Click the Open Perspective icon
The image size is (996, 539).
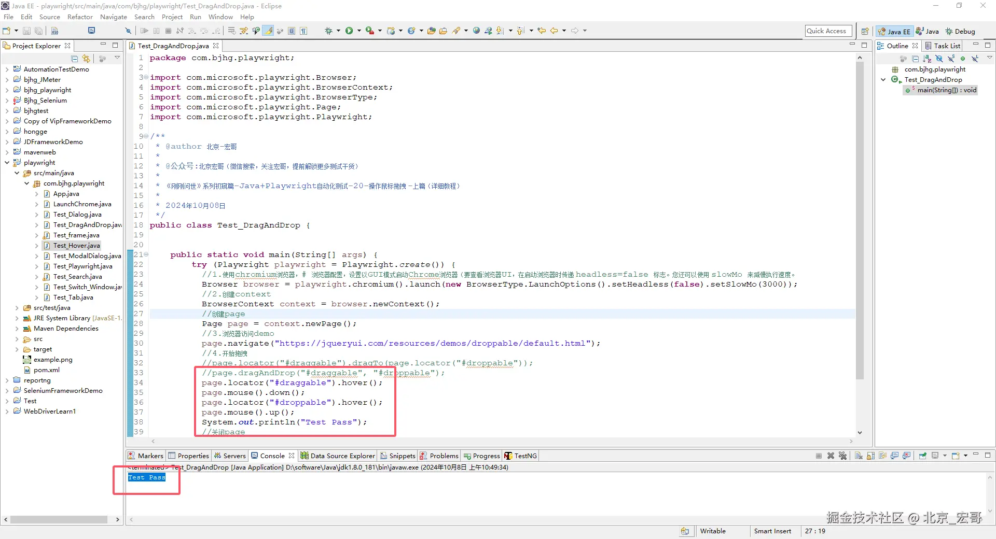point(865,31)
